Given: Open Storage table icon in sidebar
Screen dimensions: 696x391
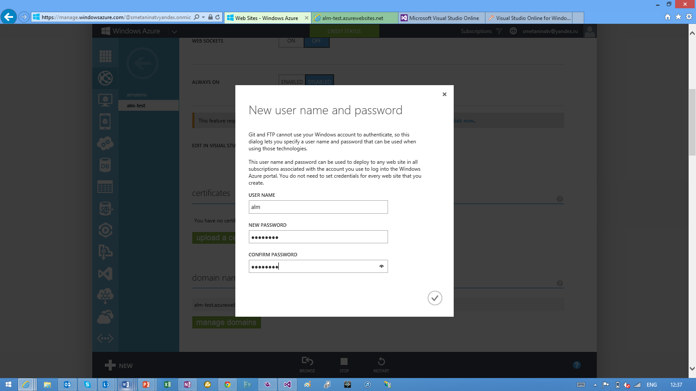Looking at the screenshot, I should point(105,187).
